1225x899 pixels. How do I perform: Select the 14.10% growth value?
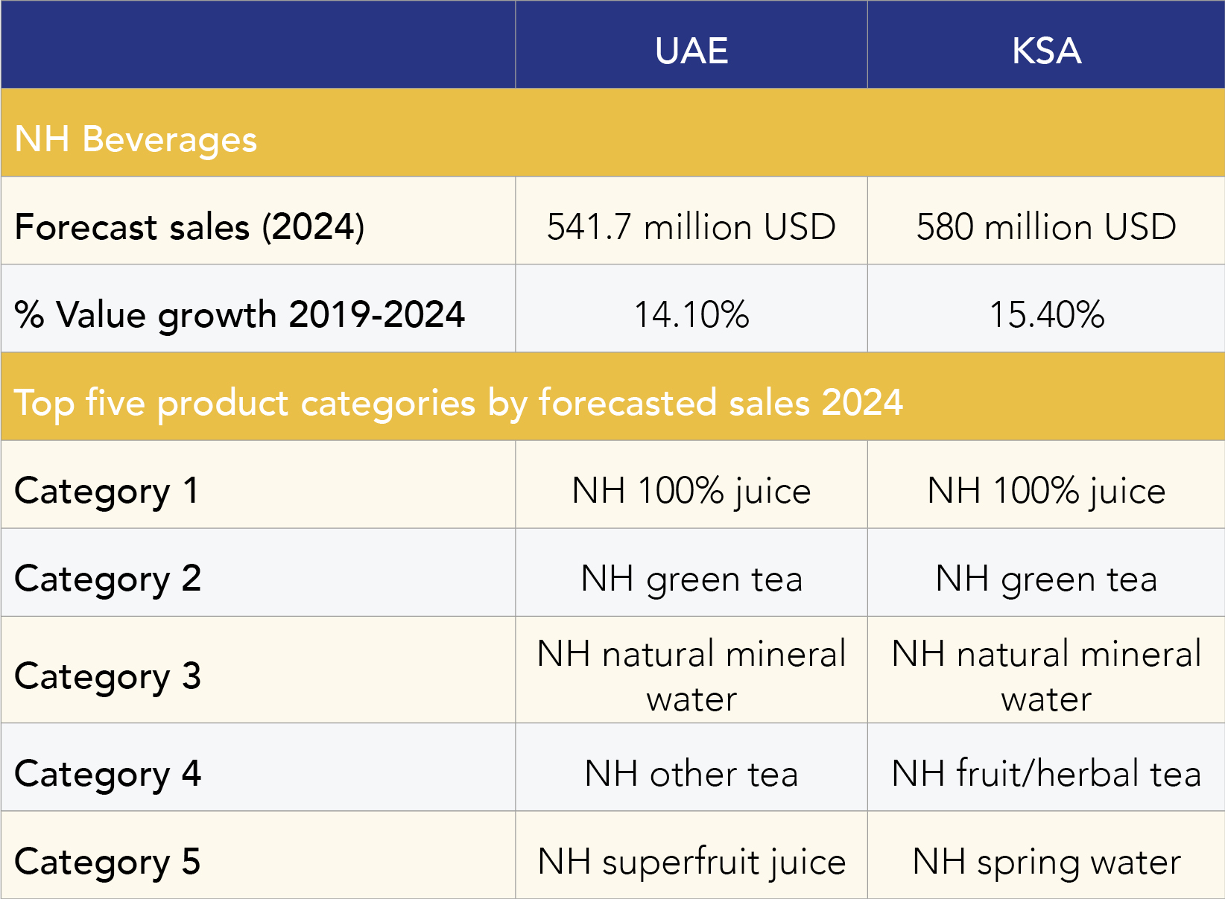691,314
